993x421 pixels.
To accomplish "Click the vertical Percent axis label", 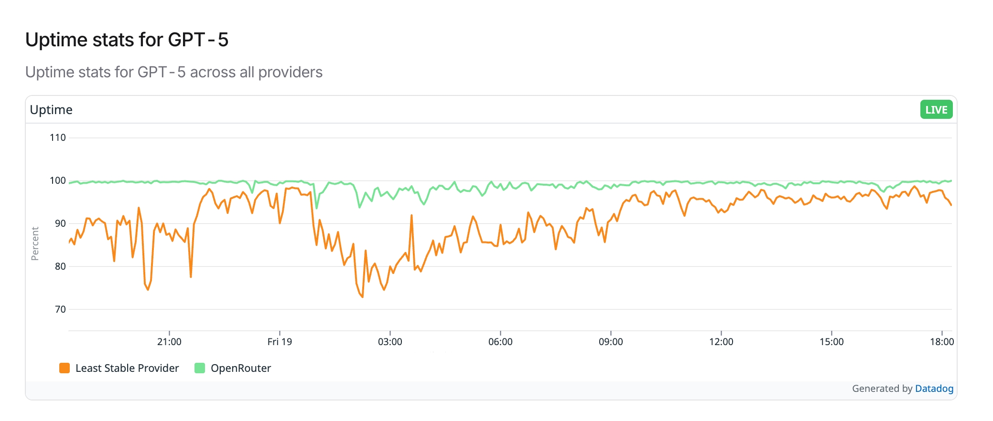I will pos(35,243).
